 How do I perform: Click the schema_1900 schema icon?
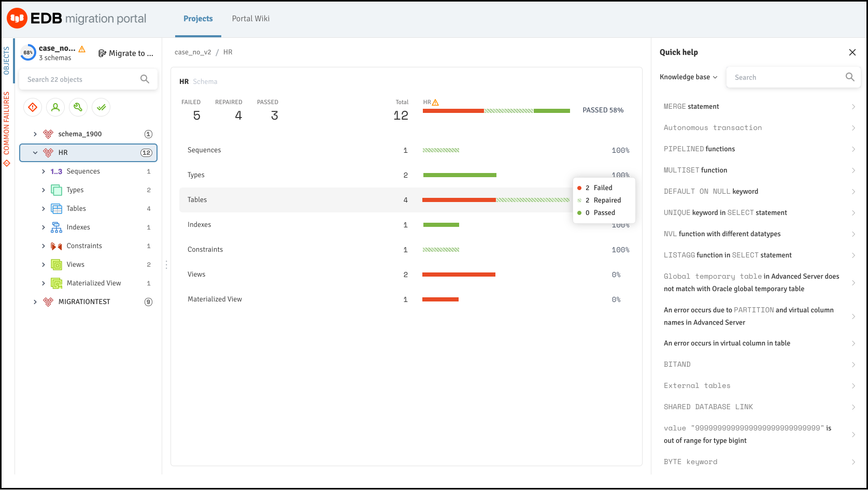click(48, 134)
